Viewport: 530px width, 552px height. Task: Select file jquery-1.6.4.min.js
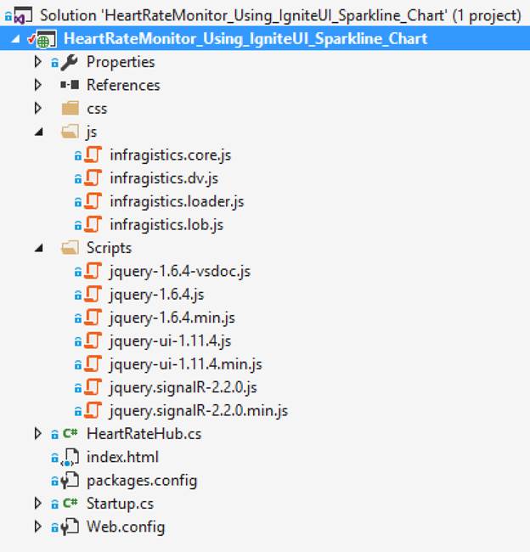point(172,318)
